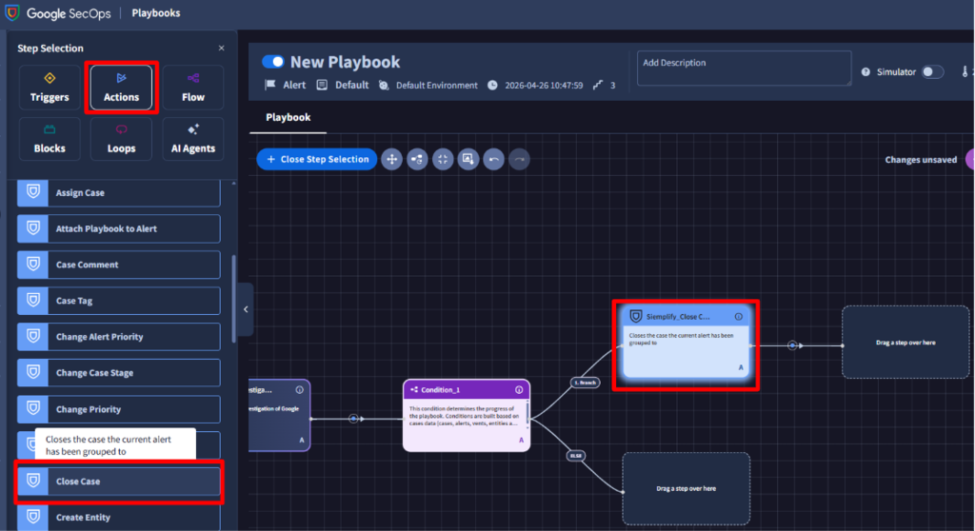Viewport: 975px width, 531px height.
Task: Close the Step Selection panel
Action: (x=221, y=48)
